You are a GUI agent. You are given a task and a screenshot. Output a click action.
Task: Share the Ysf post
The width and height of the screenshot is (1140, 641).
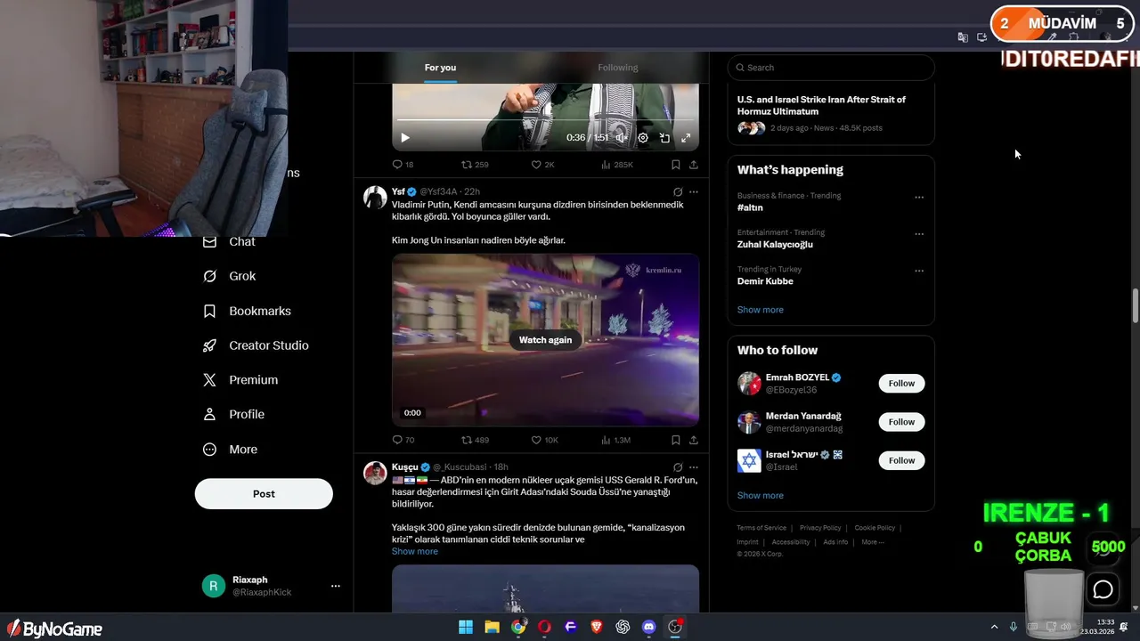(694, 440)
